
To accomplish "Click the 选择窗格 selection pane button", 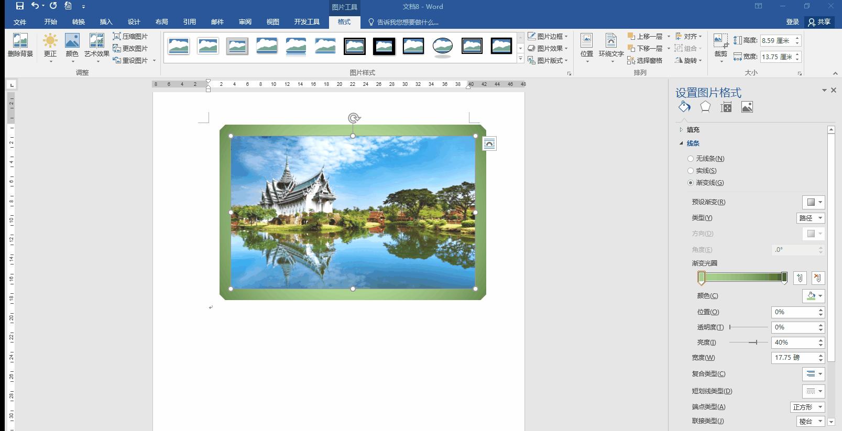I will pos(645,61).
